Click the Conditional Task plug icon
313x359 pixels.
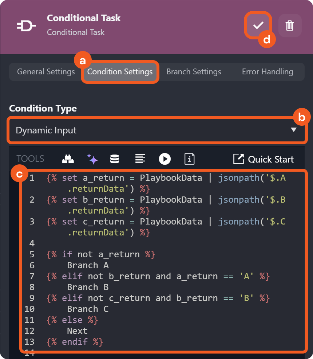point(26,26)
